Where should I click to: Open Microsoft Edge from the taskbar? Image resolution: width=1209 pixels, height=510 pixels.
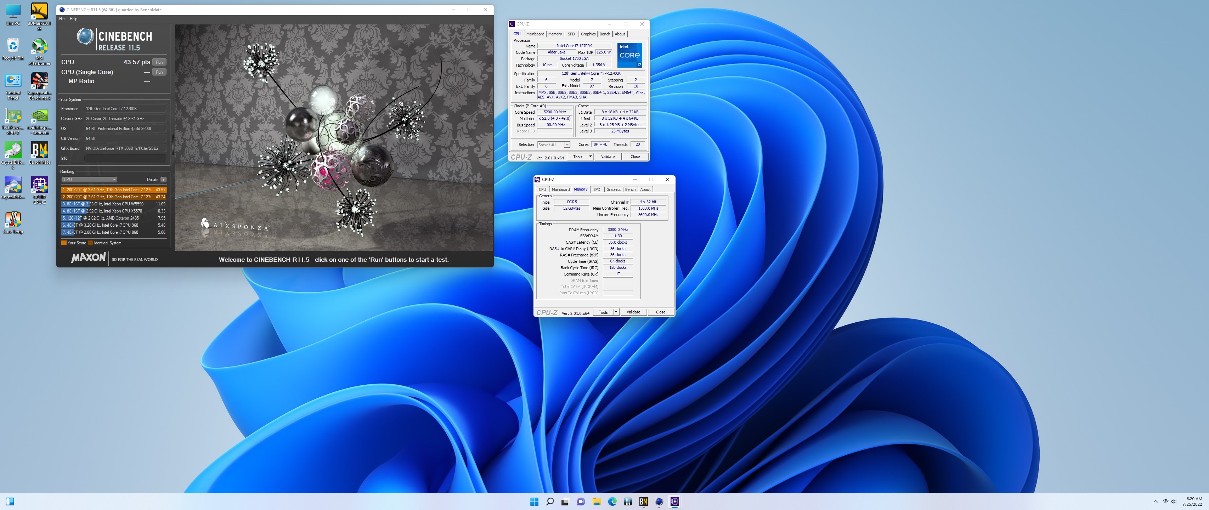point(612,501)
